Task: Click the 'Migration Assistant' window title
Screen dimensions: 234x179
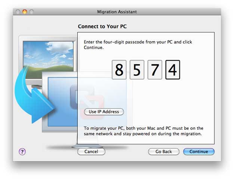Action: [117, 12]
